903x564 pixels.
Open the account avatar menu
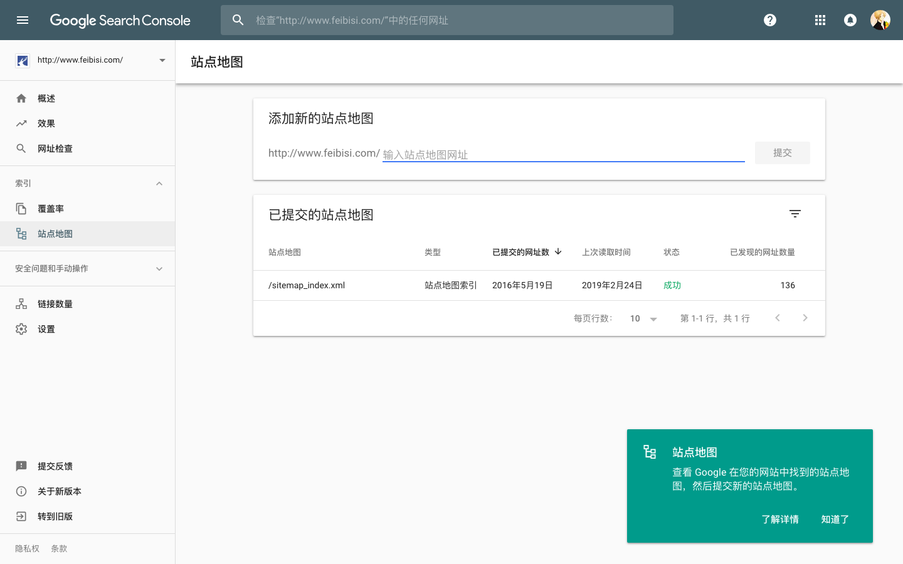pos(880,20)
